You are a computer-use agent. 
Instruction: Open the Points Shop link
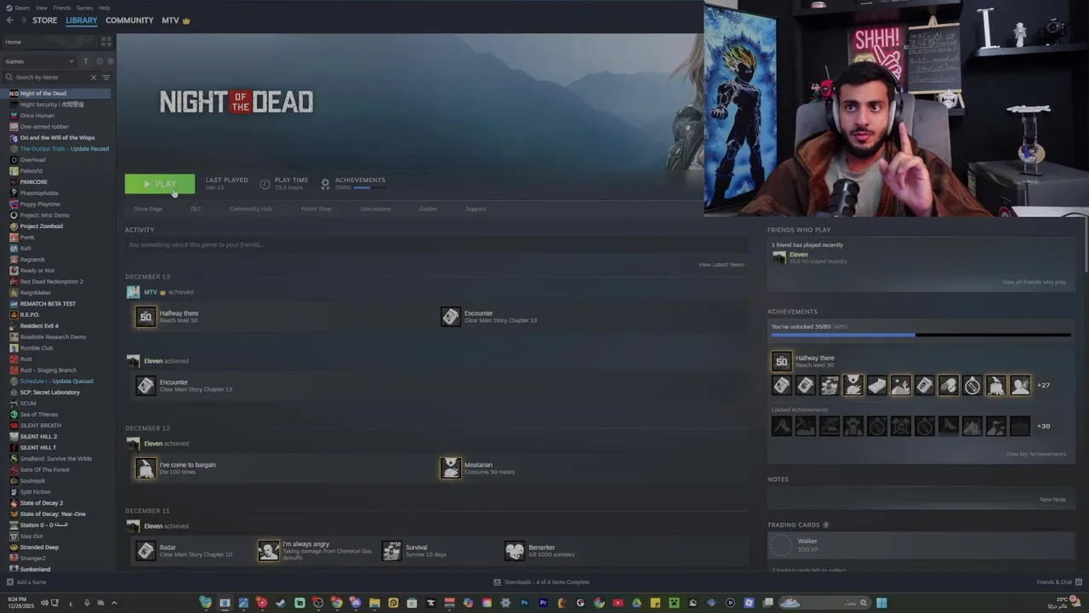(x=316, y=209)
